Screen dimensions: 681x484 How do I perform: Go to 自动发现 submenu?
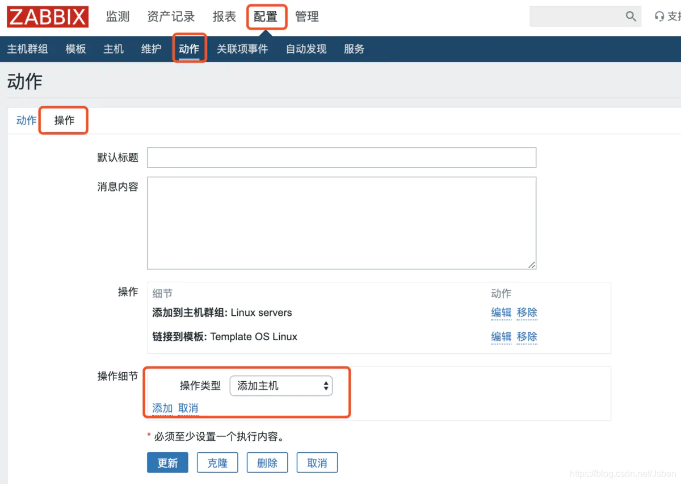pos(306,49)
